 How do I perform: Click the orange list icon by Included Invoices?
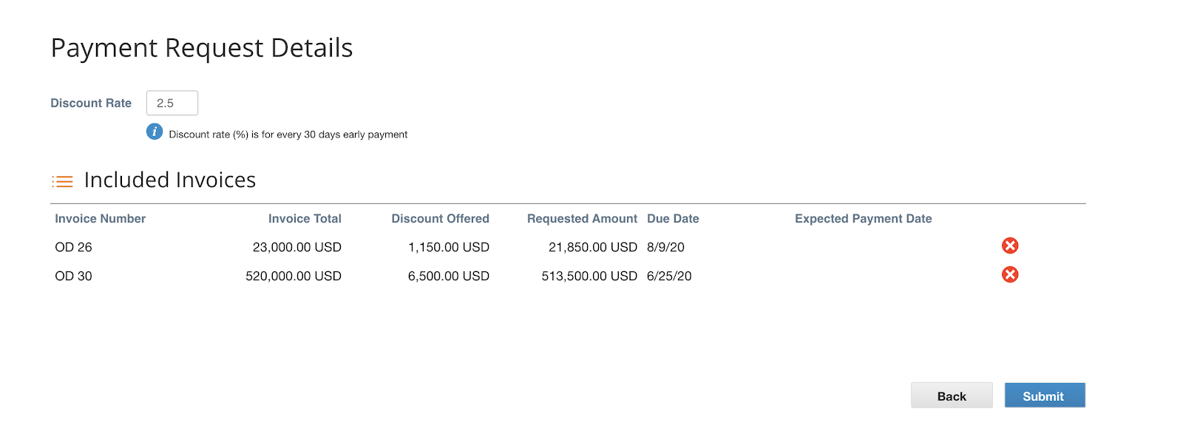(62, 181)
